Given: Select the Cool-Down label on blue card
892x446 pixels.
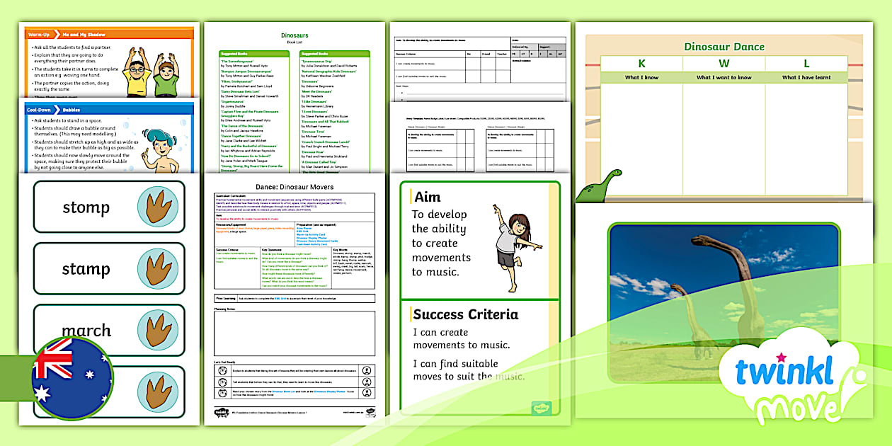Looking at the screenshot, I should point(40,110).
